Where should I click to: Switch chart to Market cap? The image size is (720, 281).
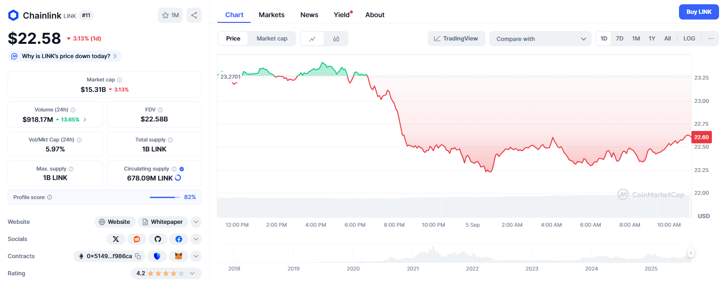pos(272,39)
